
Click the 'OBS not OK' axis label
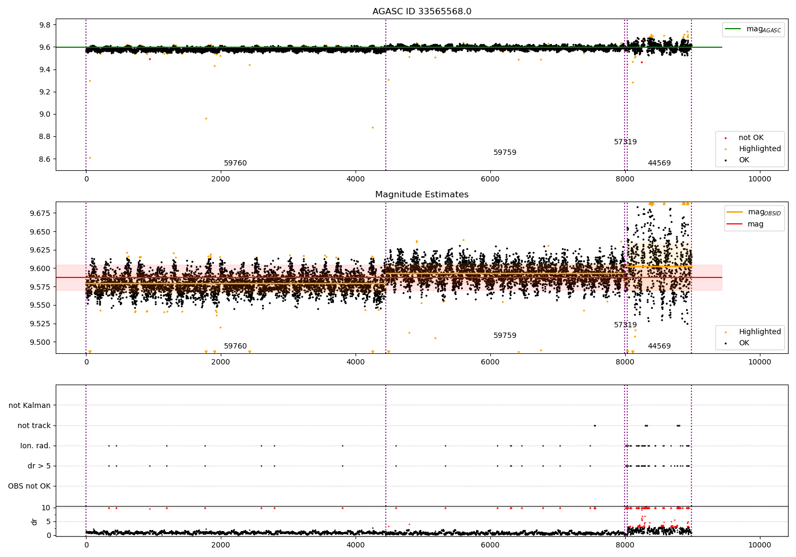[x=29, y=486]
